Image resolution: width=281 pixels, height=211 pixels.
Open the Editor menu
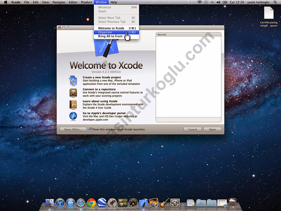[73, 2]
